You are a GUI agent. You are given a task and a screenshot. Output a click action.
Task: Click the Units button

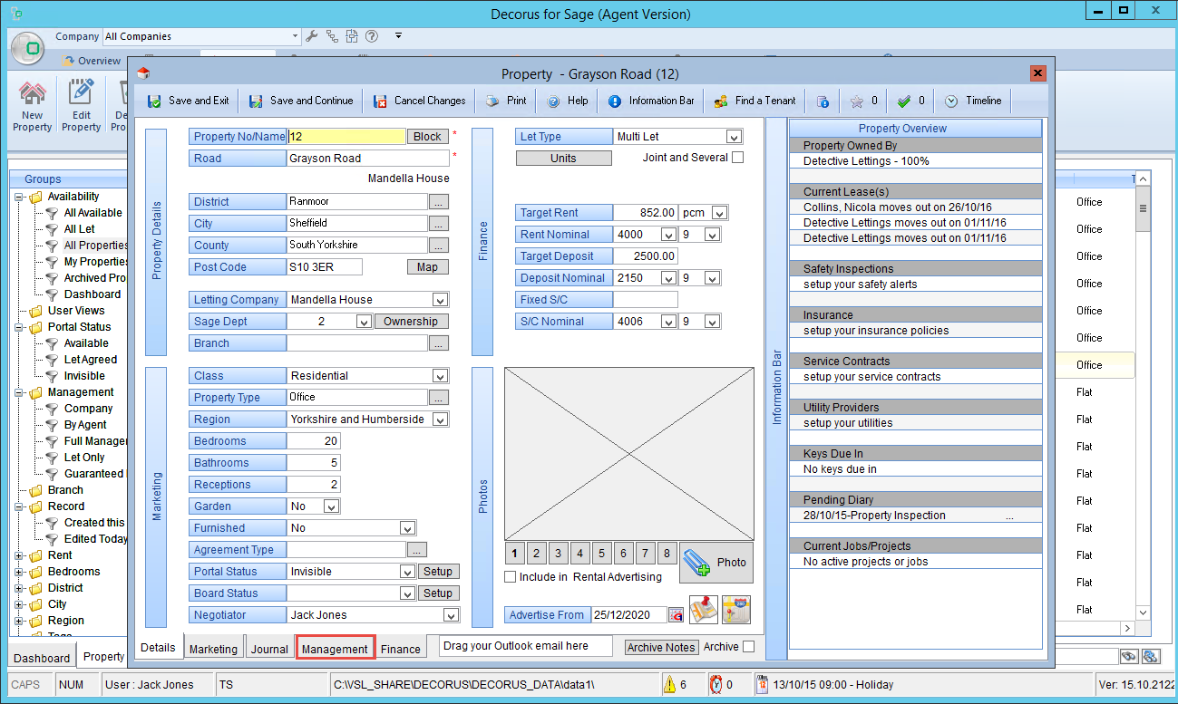(x=563, y=158)
